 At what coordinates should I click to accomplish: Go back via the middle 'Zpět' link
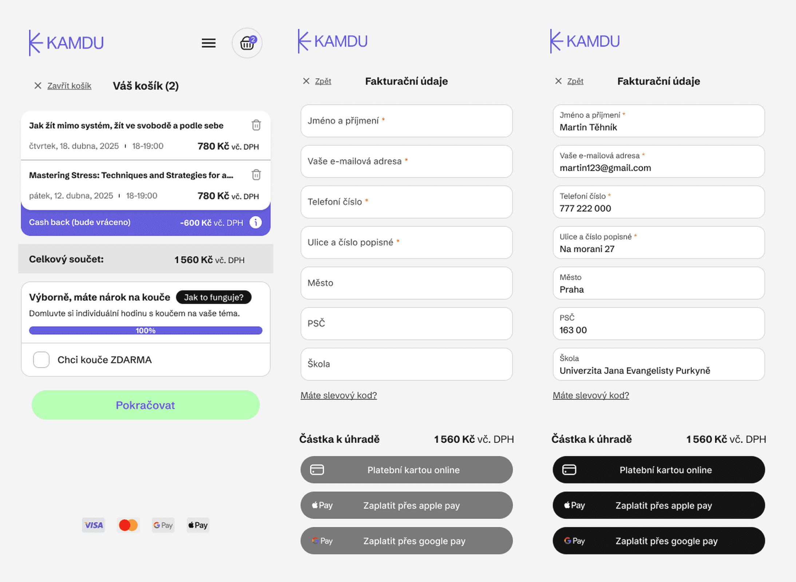(x=323, y=81)
